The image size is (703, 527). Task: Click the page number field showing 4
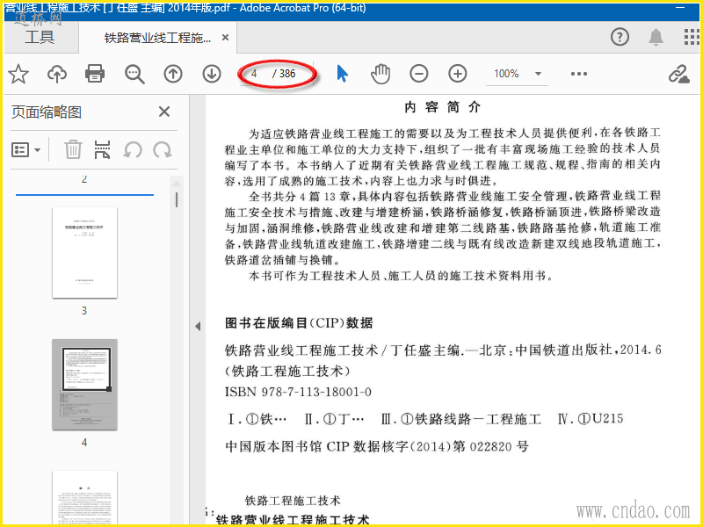254,74
